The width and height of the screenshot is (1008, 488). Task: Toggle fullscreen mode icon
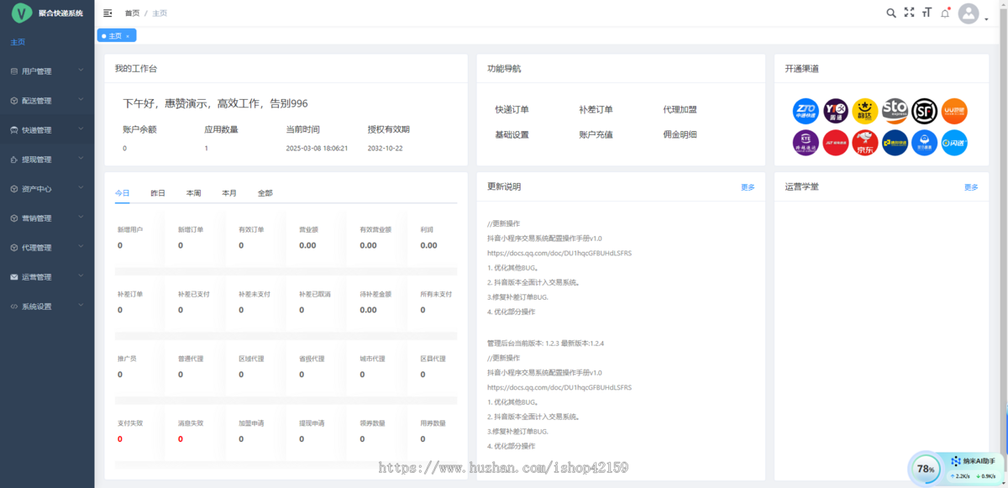pyautogui.click(x=909, y=13)
